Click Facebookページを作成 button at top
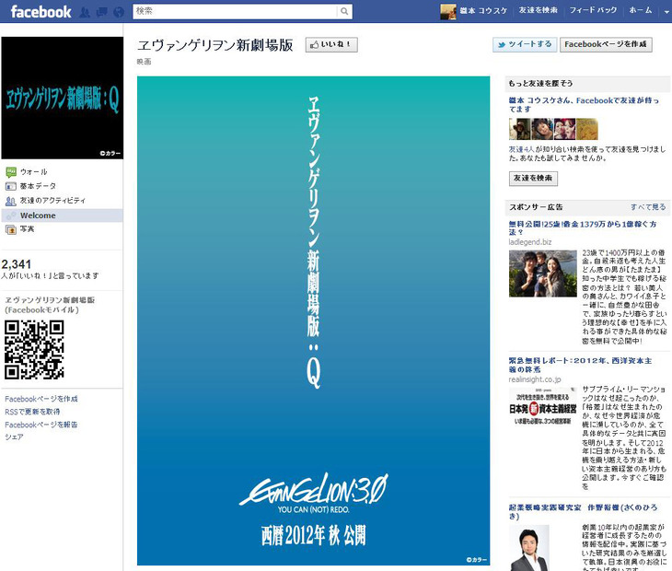Screen dimensions: 672x571 606,44
